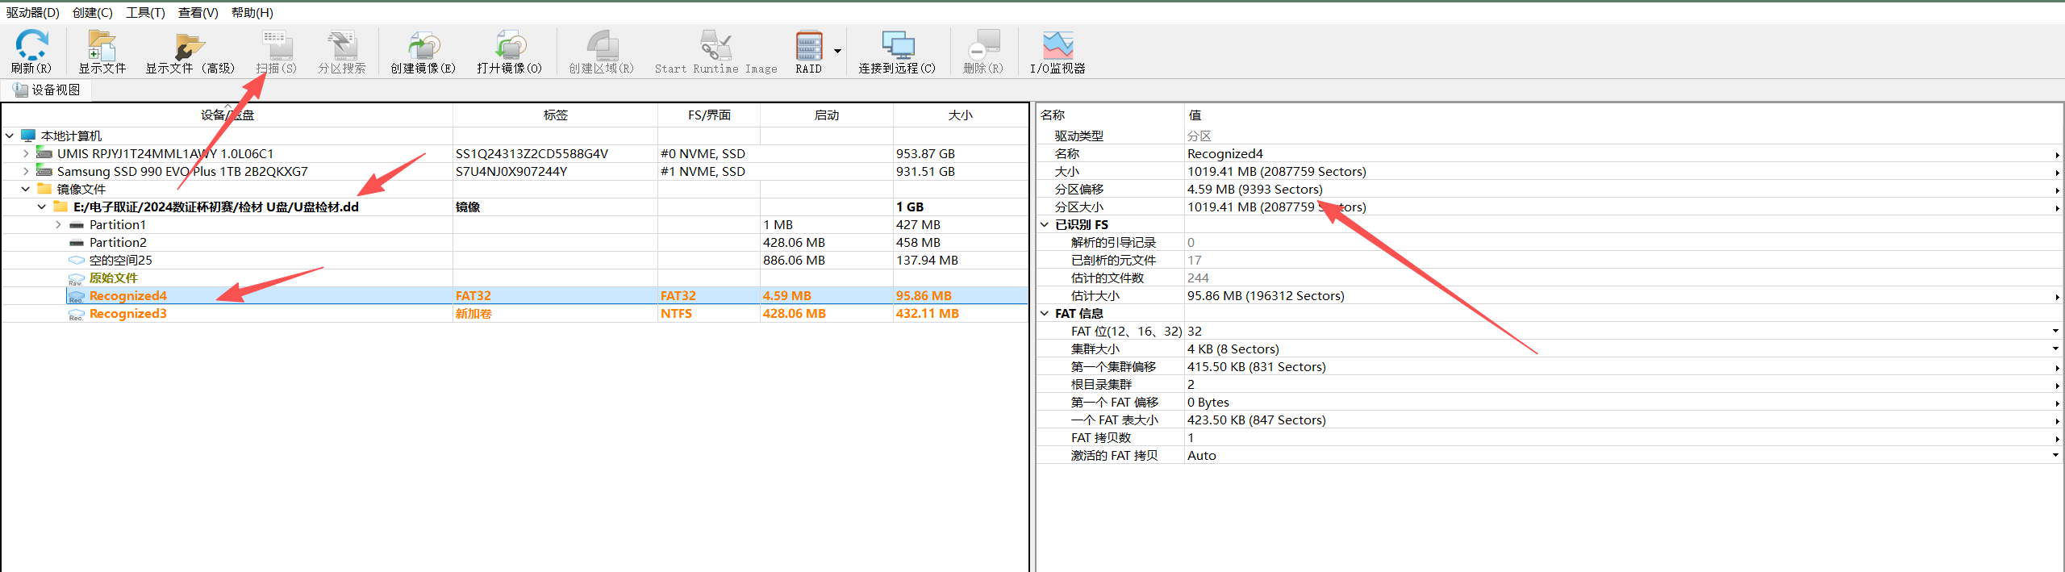Click the Samsung SSD drive icon

pos(44,171)
